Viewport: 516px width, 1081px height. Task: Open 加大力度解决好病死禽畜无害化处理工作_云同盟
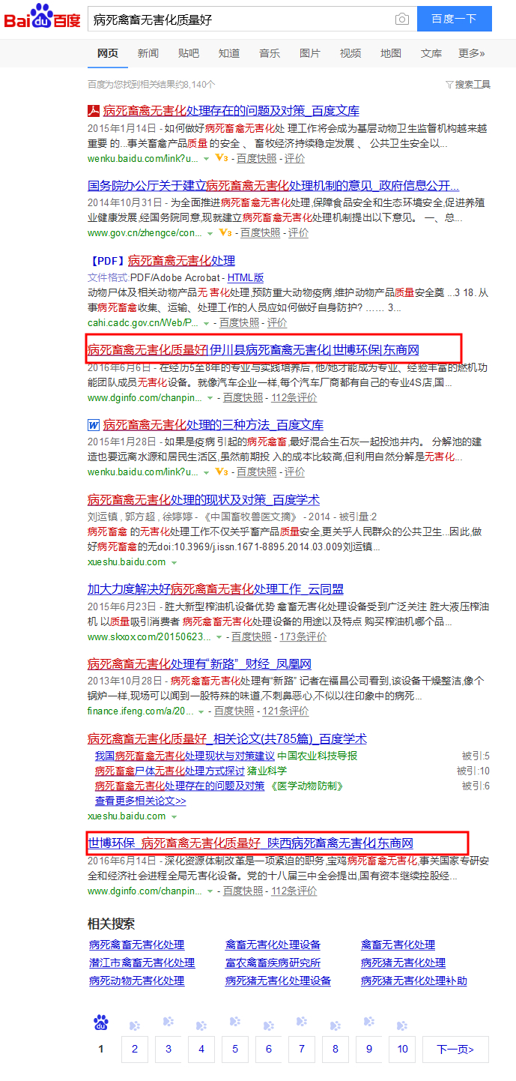(216, 589)
